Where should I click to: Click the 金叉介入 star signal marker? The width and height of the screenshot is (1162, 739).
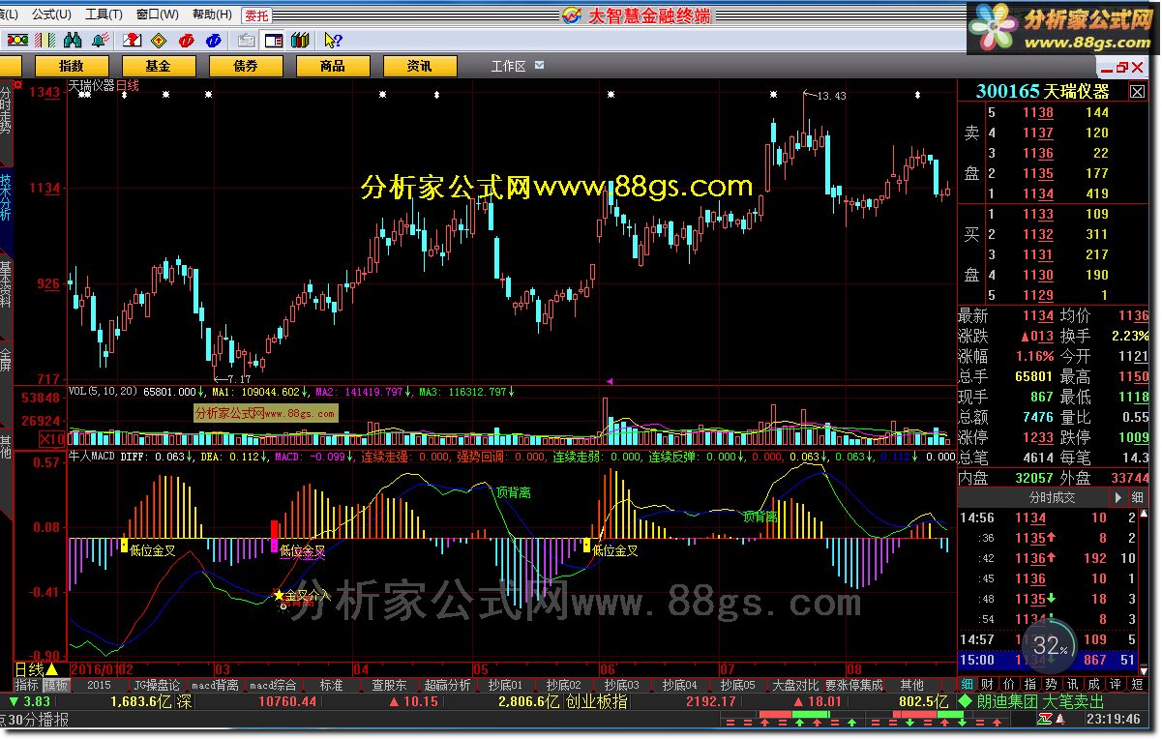click(280, 596)
